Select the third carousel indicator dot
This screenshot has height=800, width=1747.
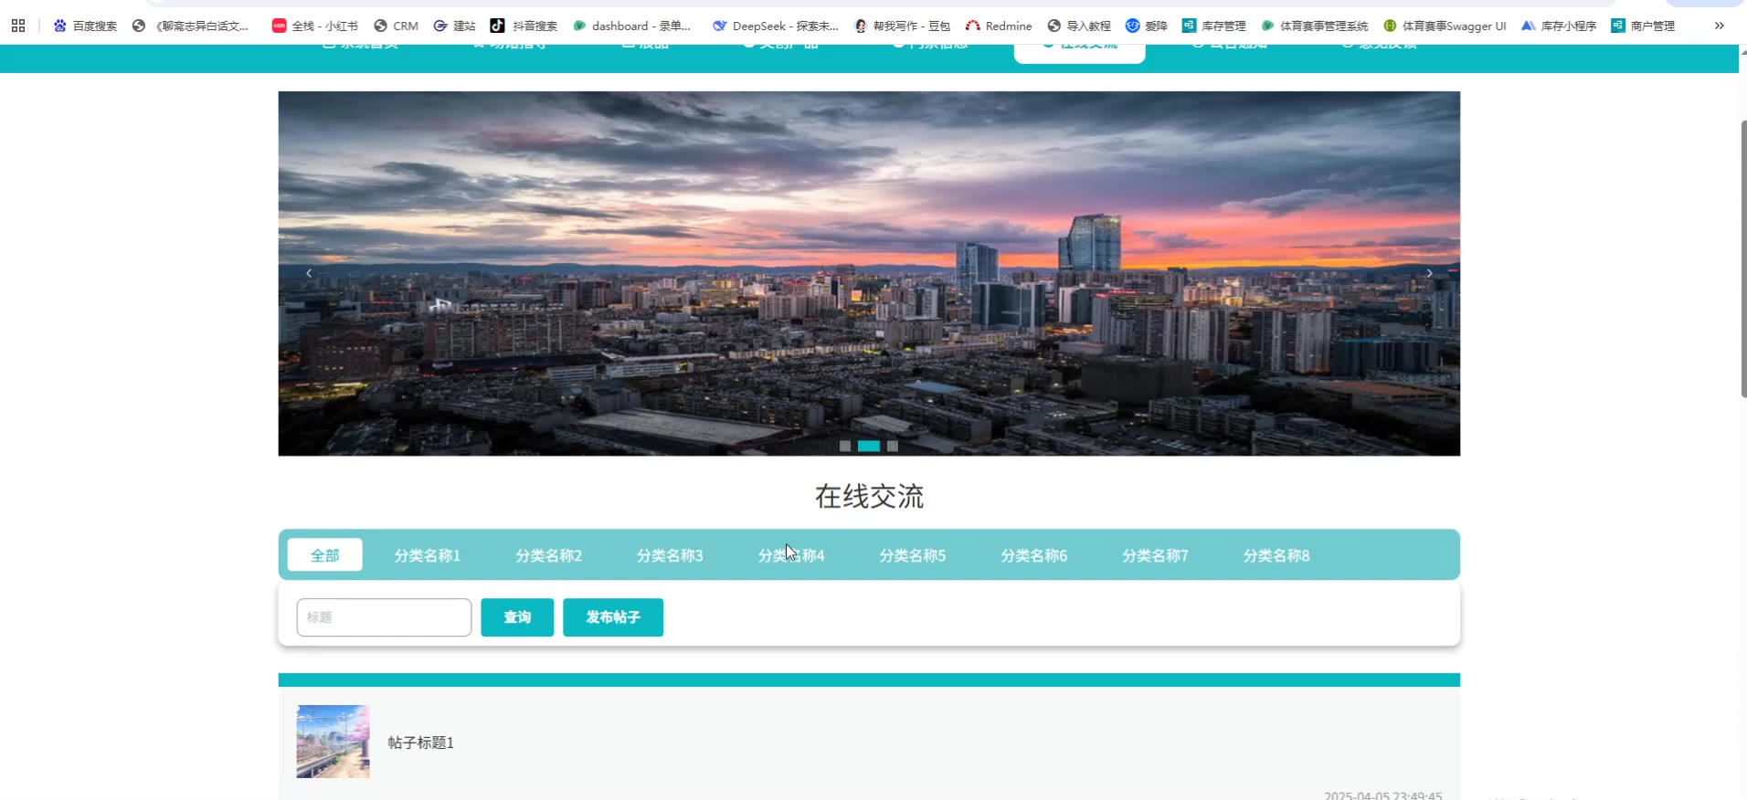coord(893,447)
